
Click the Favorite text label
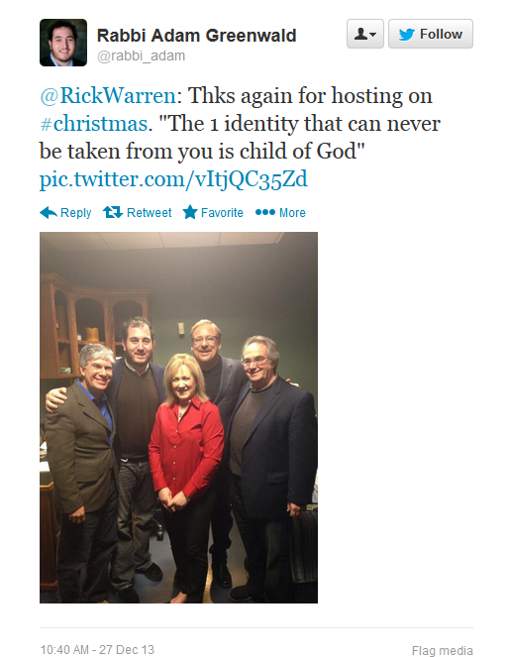222,212
